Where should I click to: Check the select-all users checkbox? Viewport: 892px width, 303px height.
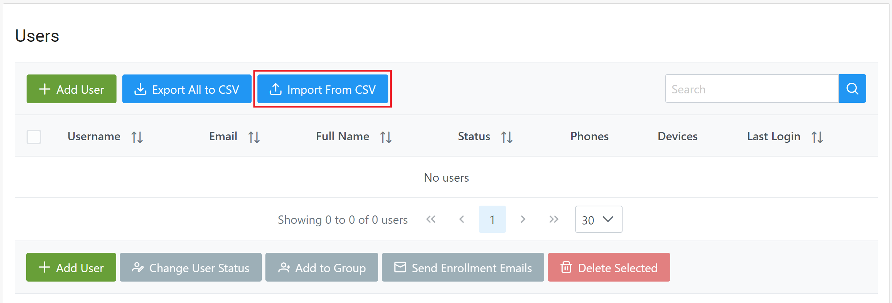click(34, 137)
